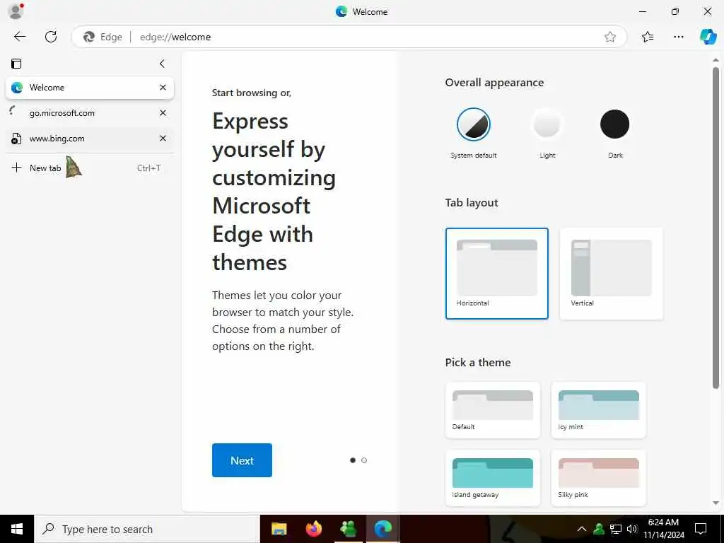Pick the Island getaway theme
724x543 pixels.
493,478
